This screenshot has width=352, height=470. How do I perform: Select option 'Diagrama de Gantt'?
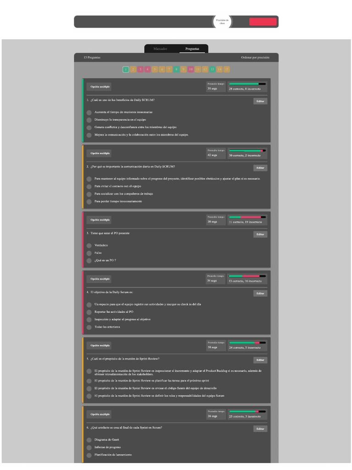[89, 440]
